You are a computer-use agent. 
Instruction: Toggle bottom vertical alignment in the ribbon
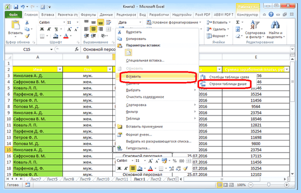pyautogui.click(x=101, y=22)
